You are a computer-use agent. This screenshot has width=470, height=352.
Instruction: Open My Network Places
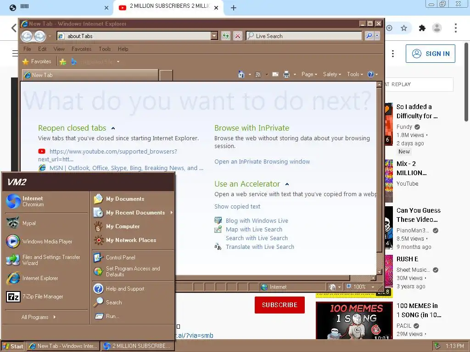tap(133, 240)
